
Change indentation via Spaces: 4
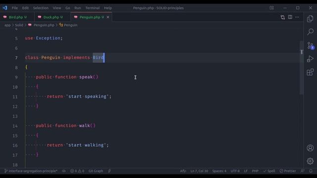(x=219, y=171)
